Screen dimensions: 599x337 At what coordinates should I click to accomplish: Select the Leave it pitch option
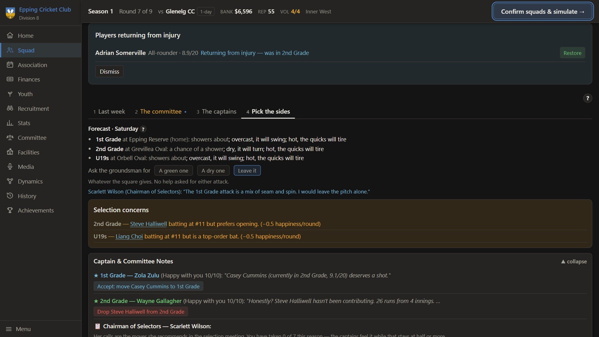pos(247,171)
